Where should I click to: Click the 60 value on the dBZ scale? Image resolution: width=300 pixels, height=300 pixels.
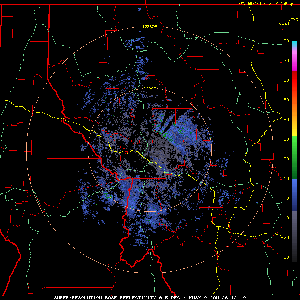pyautogui.click(x=286, y=80)
